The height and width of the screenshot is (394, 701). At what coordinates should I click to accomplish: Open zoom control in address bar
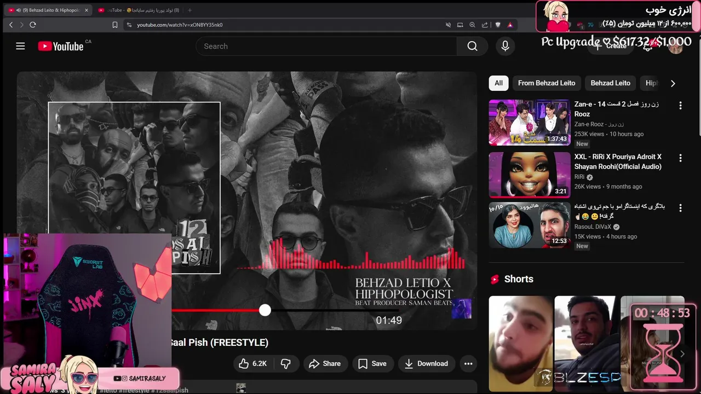(472, 25)
